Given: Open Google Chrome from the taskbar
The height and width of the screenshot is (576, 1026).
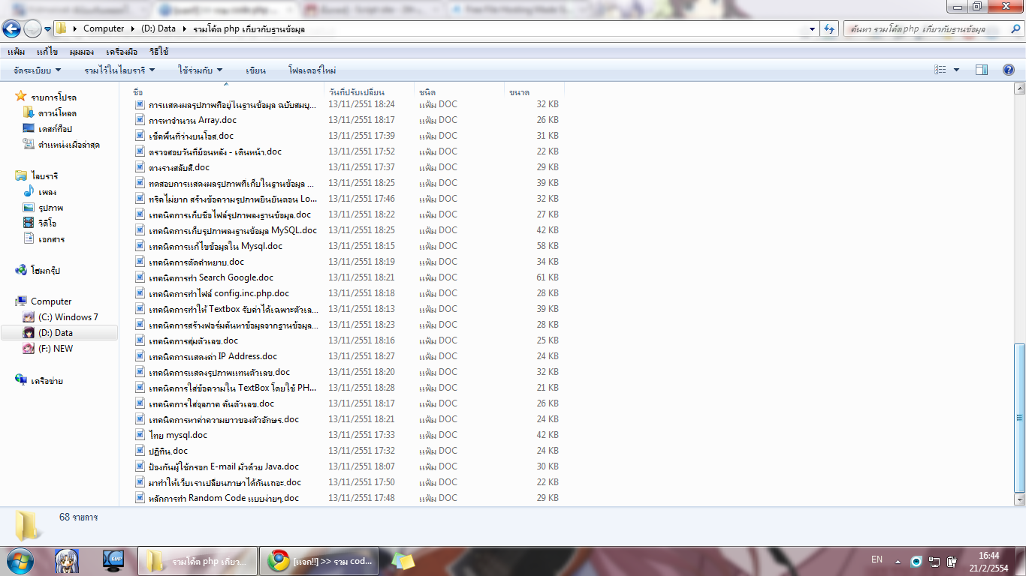Looking at the screenshot, I should 280,560.
